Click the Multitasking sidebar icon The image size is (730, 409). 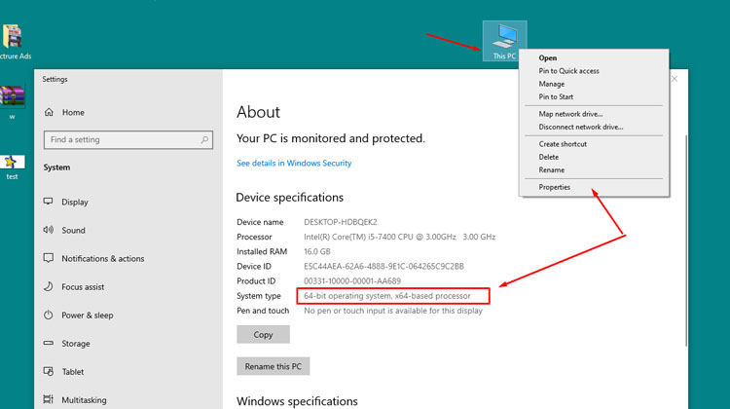[x=48, y=400]
